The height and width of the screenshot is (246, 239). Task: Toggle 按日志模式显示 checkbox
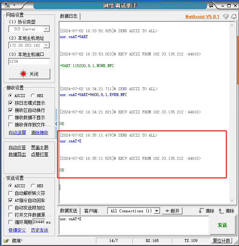tap(11, 103)
